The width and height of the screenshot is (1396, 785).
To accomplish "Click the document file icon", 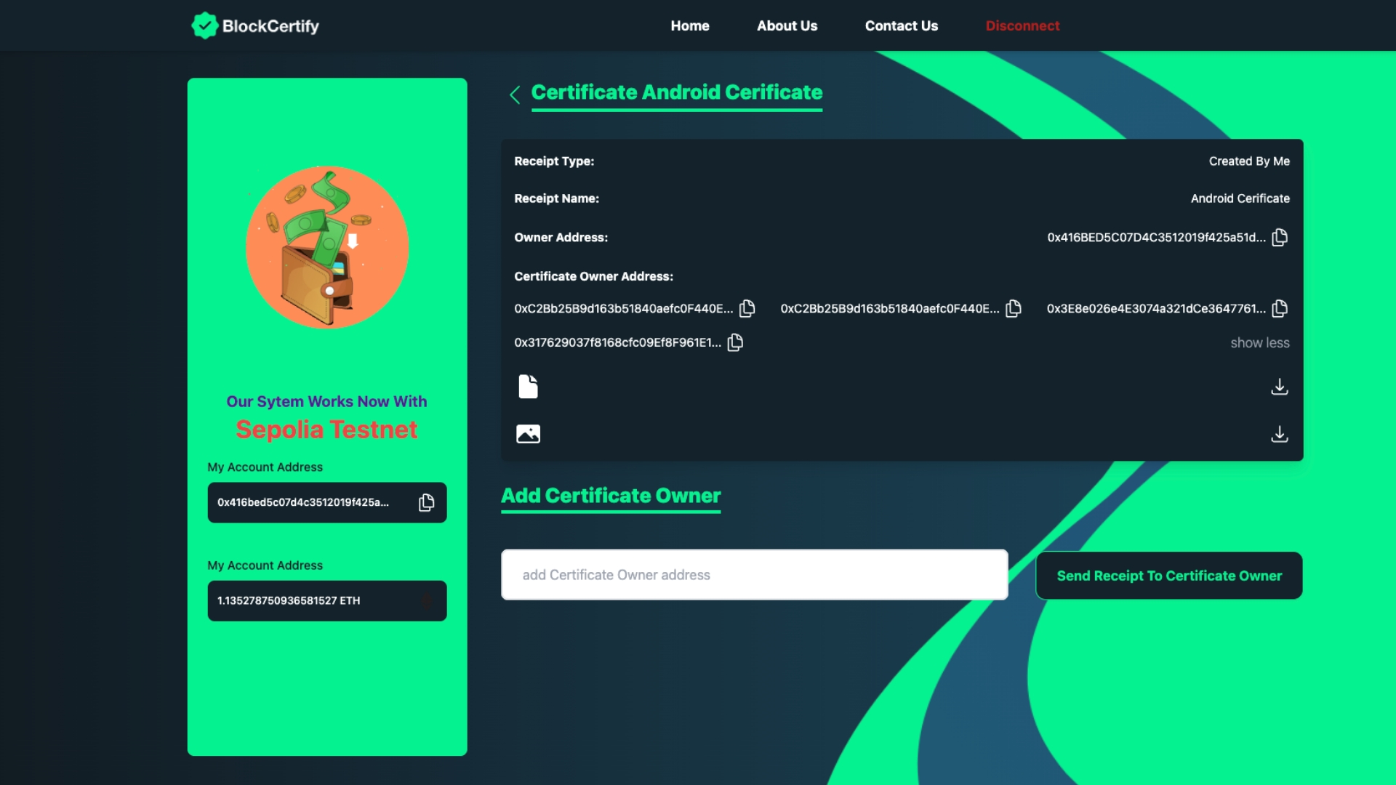I will (x=528, y=387).
